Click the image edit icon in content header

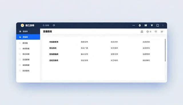coord(162,32)
